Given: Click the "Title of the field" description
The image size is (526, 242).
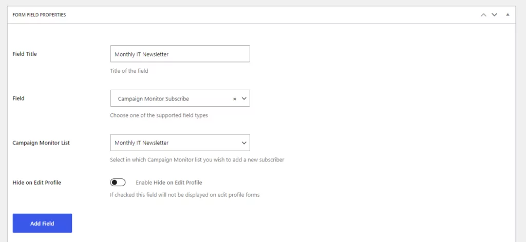Looking at the screenshot, I should tap(129, 71).
